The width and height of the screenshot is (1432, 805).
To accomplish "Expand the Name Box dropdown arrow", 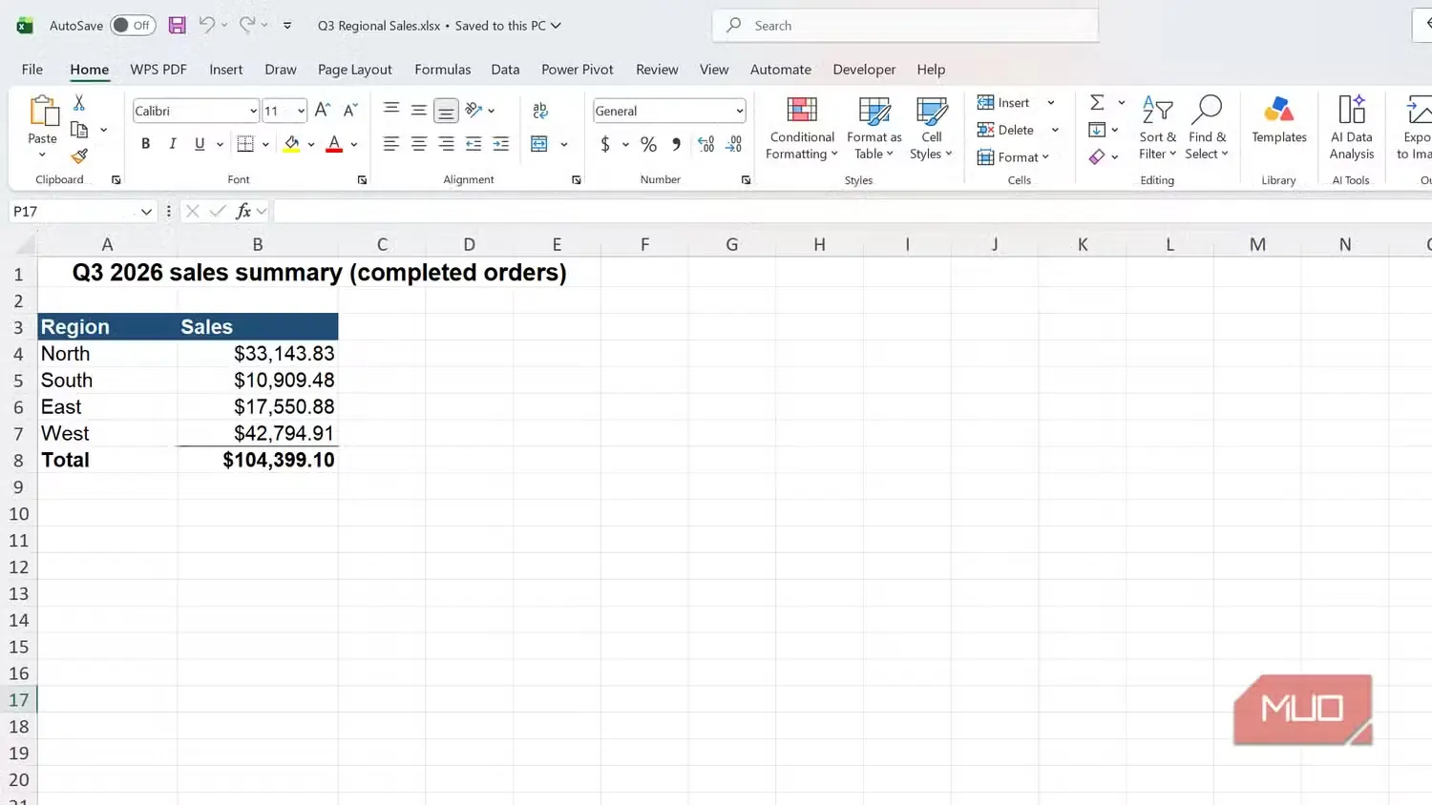I will pos(146,211).
